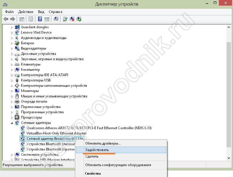Click the Мониторы monitor icon

[x=17, y=91]
